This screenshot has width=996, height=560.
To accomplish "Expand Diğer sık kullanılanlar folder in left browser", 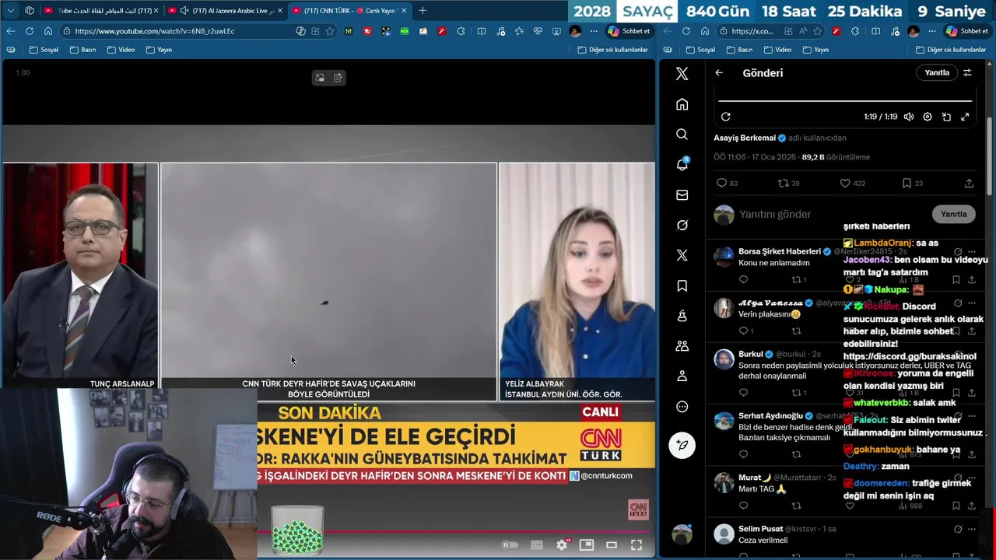I will tap(612, 50).
